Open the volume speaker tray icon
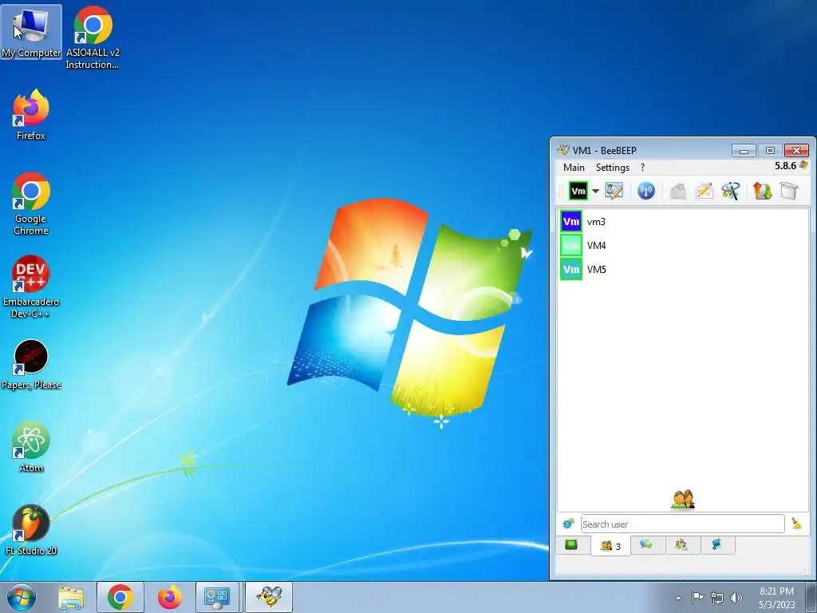Screen dimensions: 817x613 point(736,598)
